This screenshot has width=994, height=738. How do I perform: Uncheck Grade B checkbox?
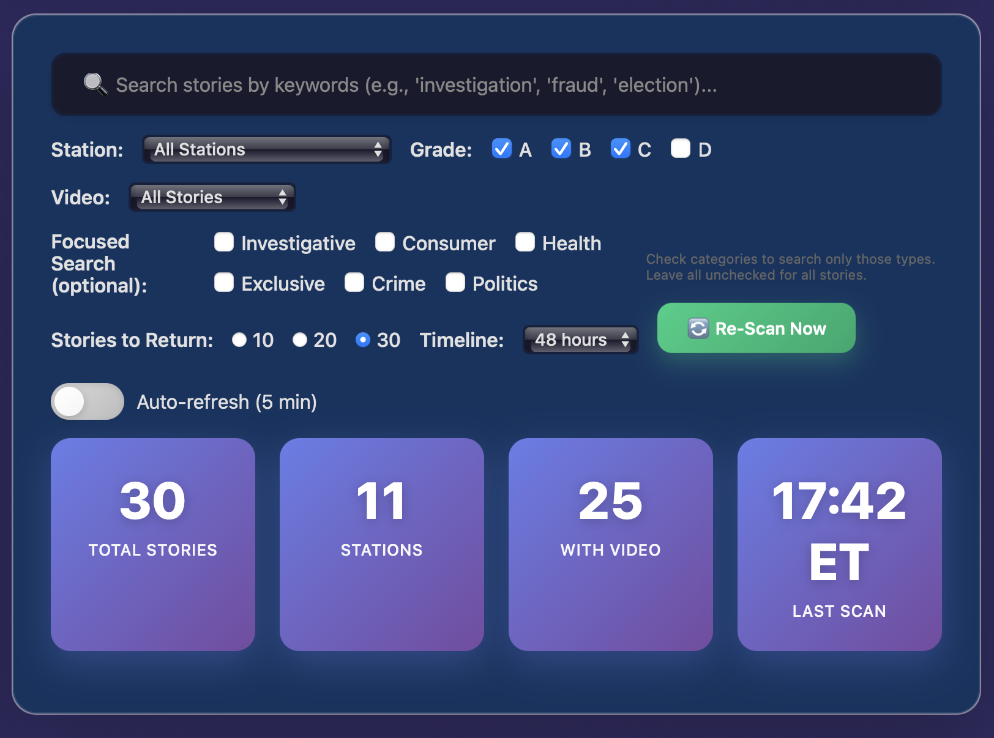point(561,149)
